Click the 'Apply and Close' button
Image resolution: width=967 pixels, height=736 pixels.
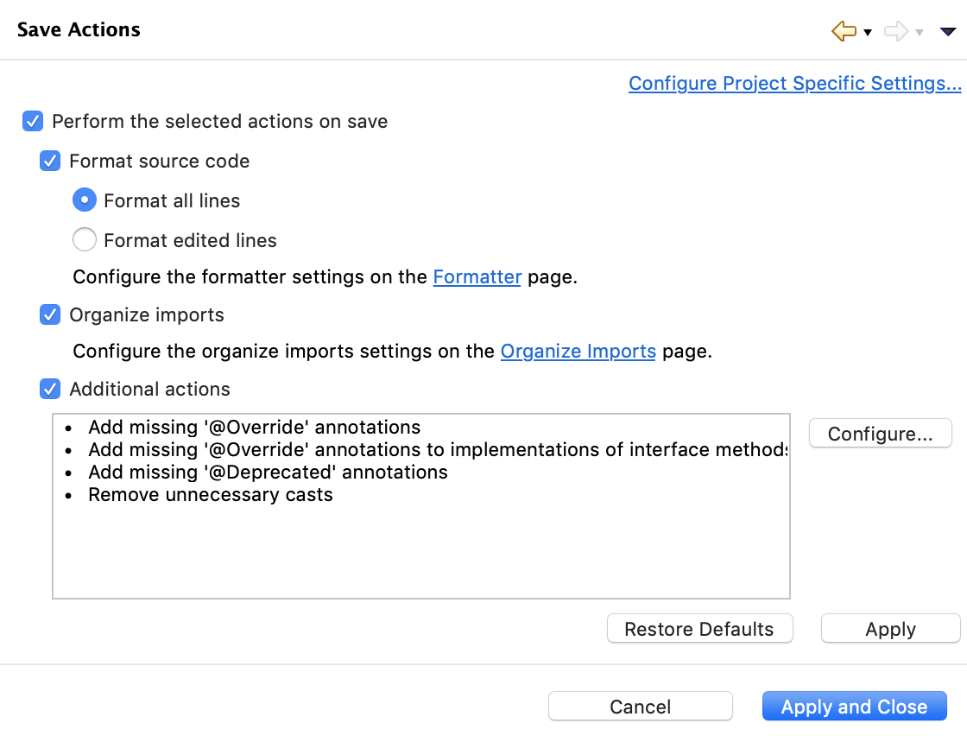(x=854, y=707)
